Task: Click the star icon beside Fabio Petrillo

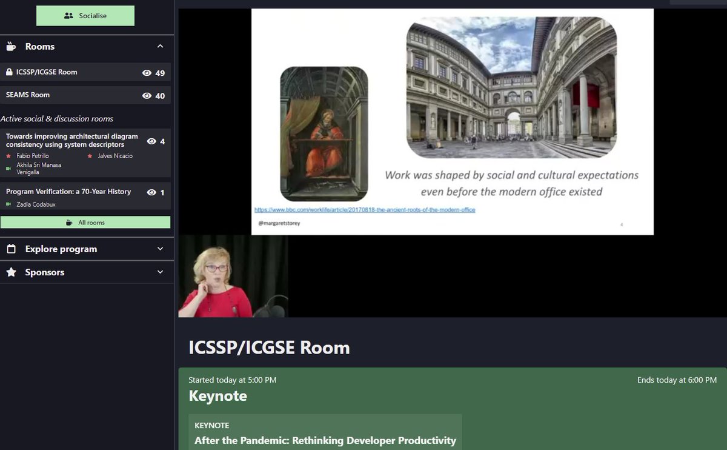Action: tap(9, 156)
